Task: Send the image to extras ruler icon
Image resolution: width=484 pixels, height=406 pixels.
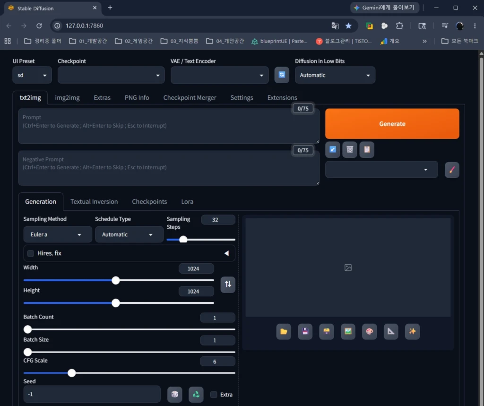Action: pos(391,332)
